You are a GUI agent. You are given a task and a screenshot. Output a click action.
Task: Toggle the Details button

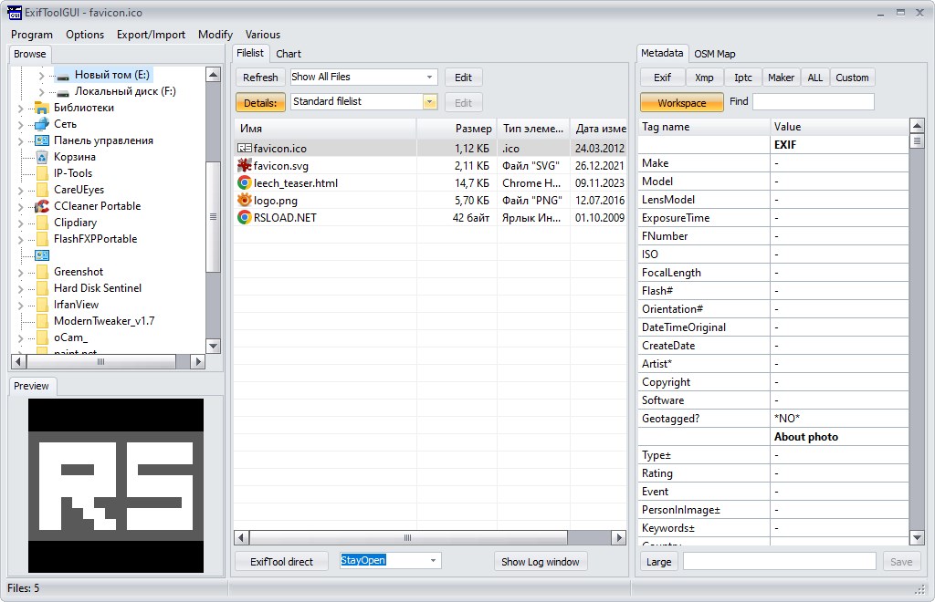click(260, 102)
